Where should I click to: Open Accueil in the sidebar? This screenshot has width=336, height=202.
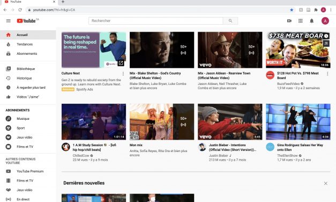point(28,35)
